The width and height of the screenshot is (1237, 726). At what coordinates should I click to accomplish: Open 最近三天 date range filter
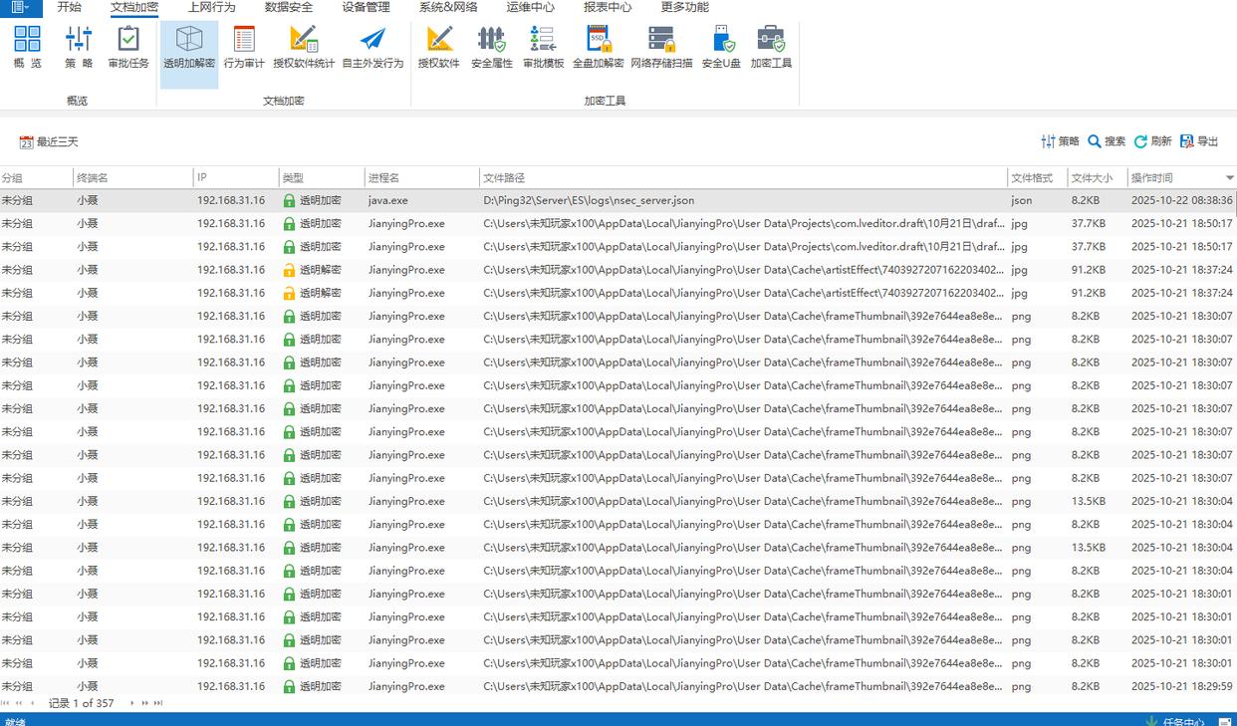(48, 142)
